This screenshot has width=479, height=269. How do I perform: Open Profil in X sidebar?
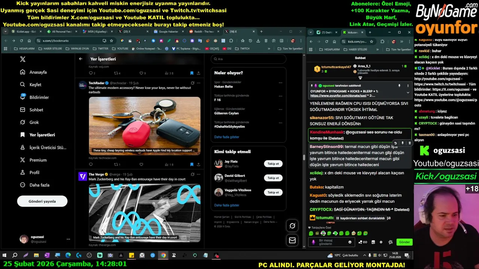coord(30,173)
